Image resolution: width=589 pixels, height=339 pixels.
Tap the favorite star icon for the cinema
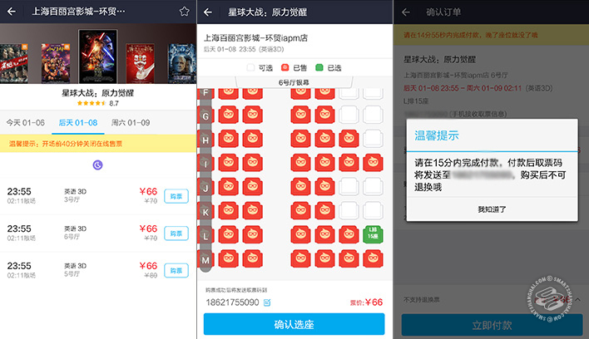click(x=184, y=12)
